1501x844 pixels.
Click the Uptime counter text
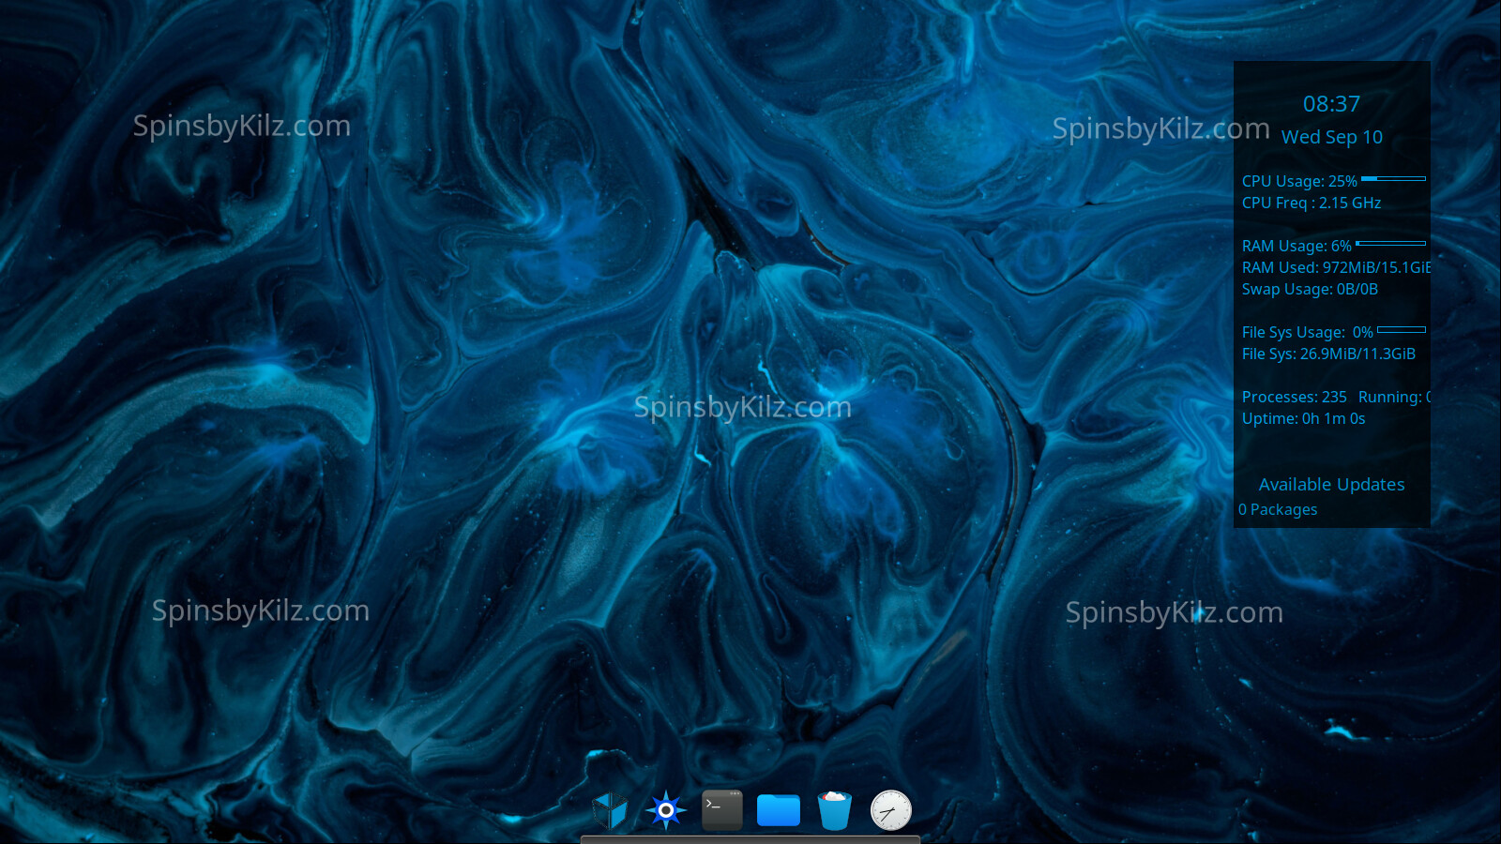[x=1303, y=418]
